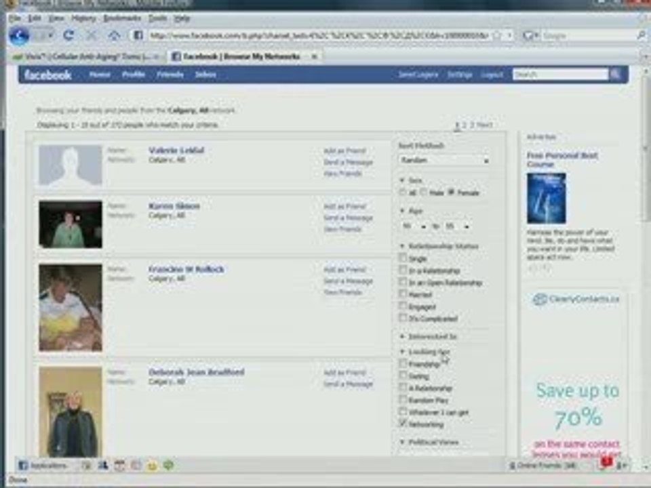
Task: Click the Facebook search button icon
Action: click(x=615, y=75)
